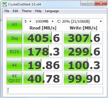Close the CrystalDiskMark window
Screen dimensions: 108x98
(101, 3)
